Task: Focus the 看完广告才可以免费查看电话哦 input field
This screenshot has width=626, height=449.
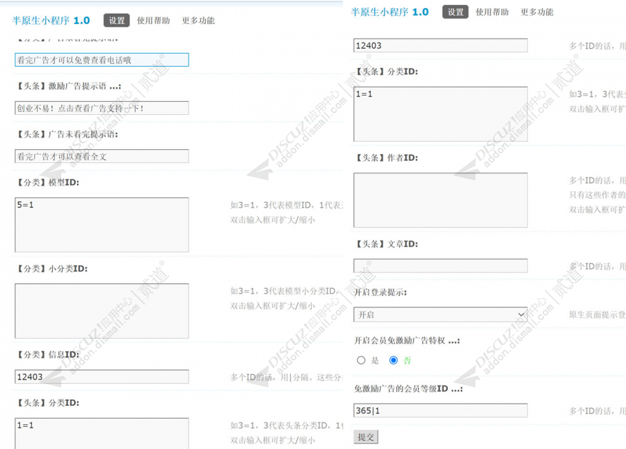Action: [x=102, y=60]
